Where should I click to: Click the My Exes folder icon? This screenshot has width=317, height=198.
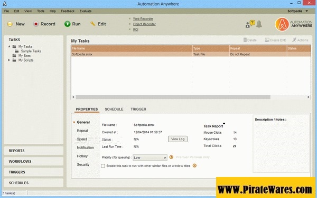click(x=14, y=56)
